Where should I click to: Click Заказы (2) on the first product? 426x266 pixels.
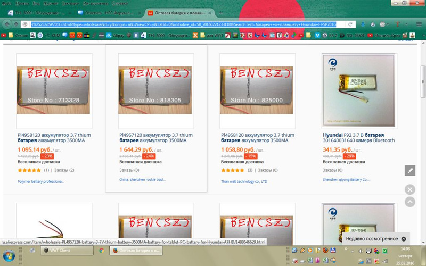point(64,170)
